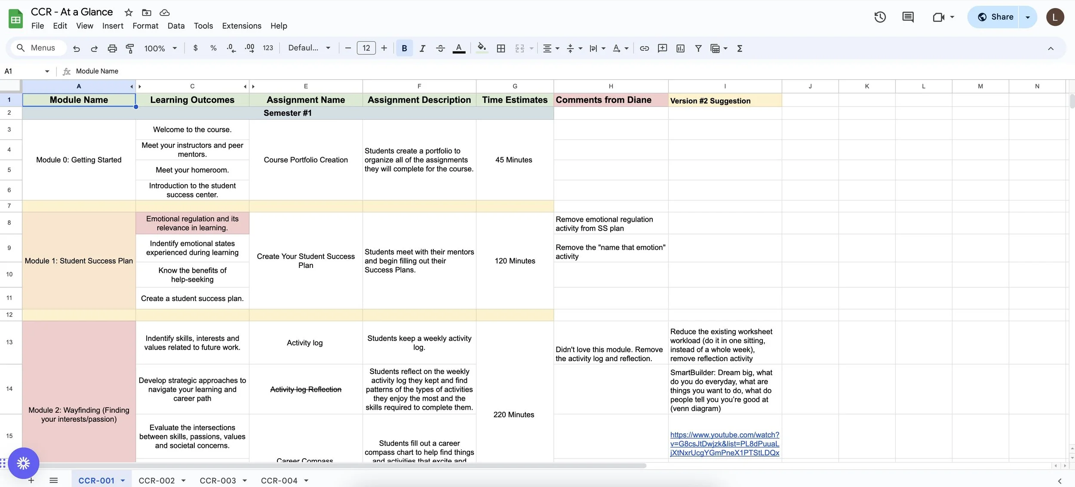Viewport: 1075px width, 487px height.
Task: Open the Extensions menu
Action: pos(242,26)
